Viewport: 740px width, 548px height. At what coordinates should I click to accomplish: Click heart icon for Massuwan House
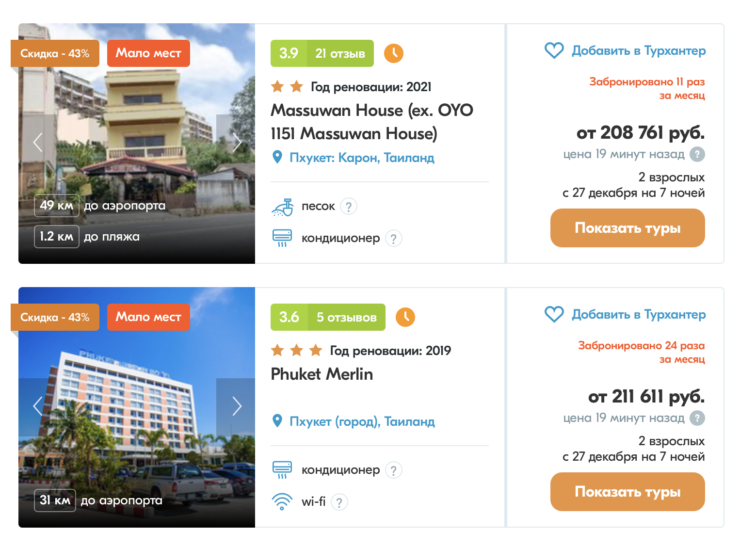pyautogui.click(x=554, y=50)
